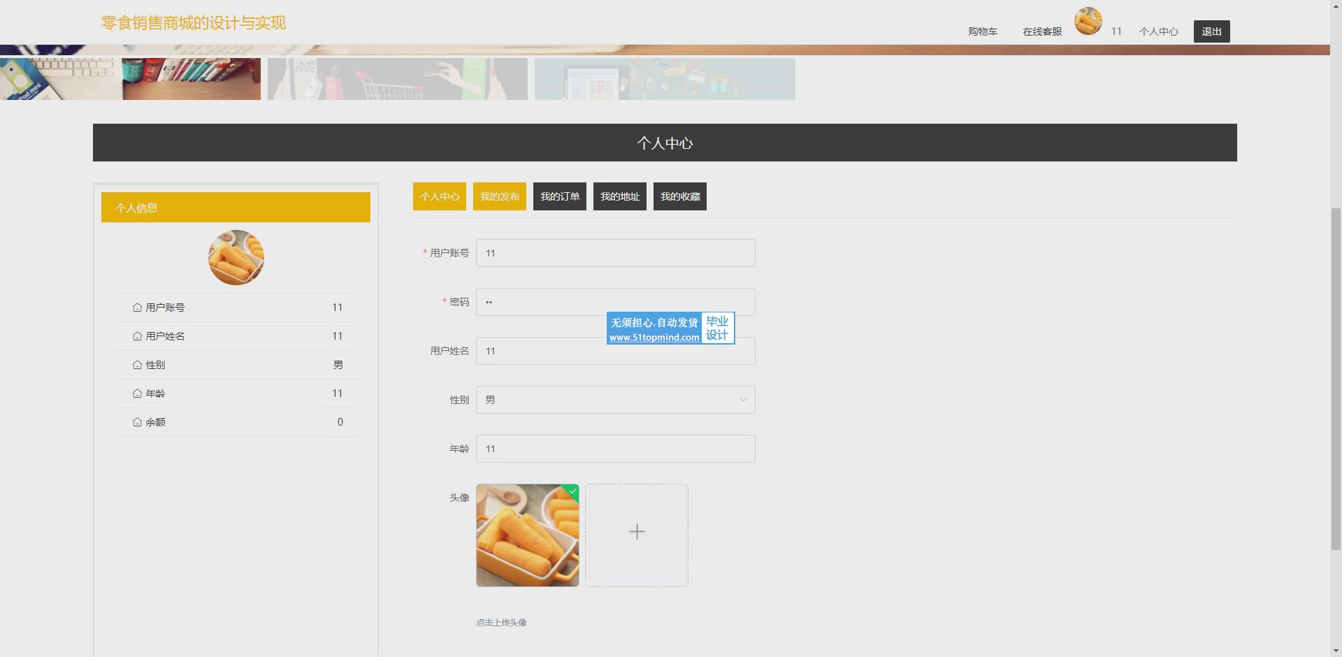Click the plus icon to upload avatar
The height and width of the screenshot is (657, 1342).
pos(637,532)
